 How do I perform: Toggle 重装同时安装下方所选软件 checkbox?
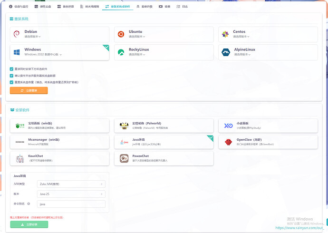(11, 69)
